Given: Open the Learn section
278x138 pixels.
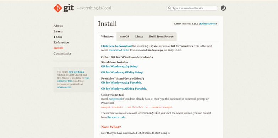Looking at the screenshot, I should (58, 31).
